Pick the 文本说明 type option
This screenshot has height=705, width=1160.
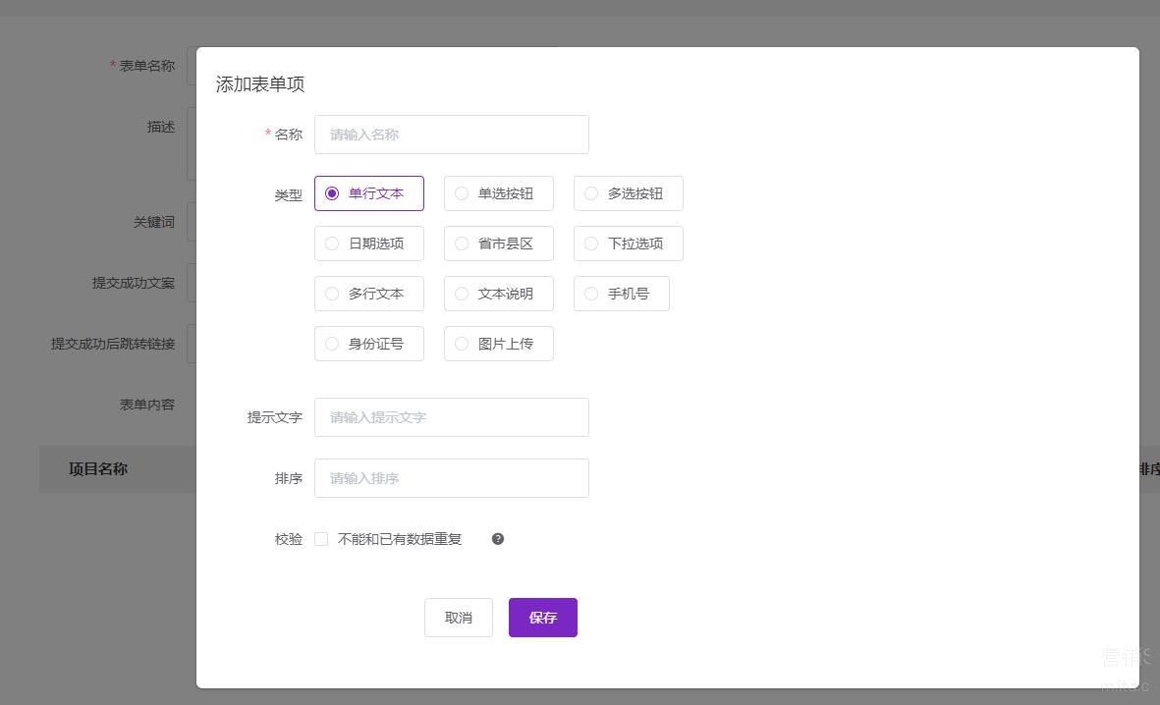pyautogui.click(x=499, y=294)
